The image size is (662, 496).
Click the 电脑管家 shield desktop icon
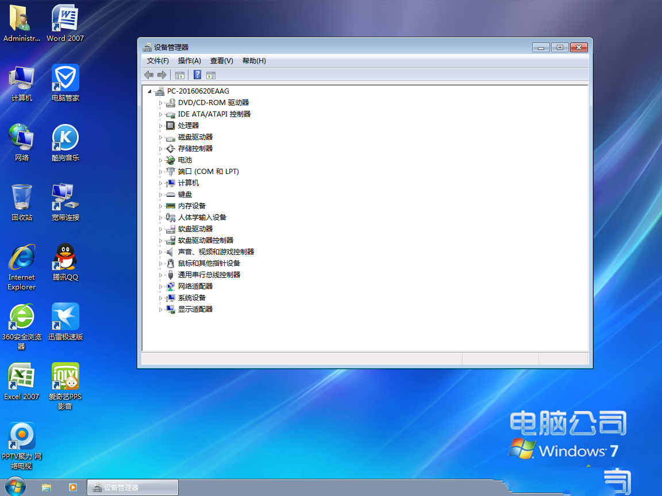(65, 78)
